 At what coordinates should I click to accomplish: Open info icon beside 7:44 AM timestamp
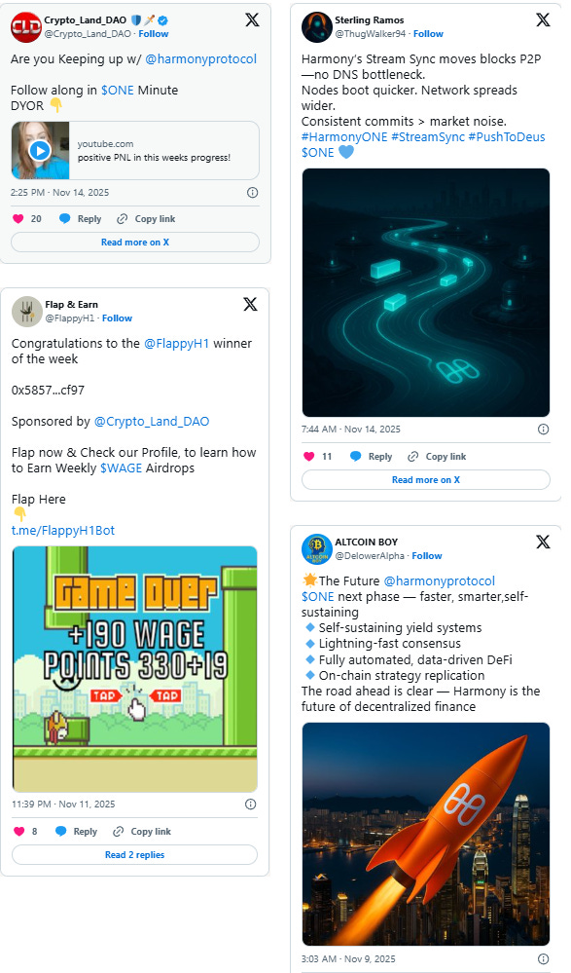click(543, 429)
